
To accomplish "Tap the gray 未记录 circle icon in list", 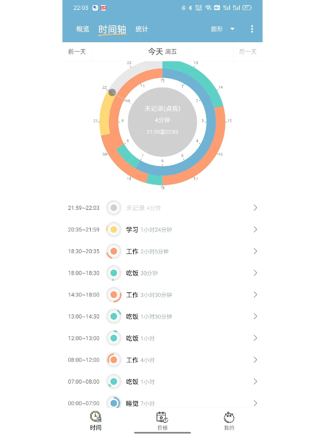I will coord(114,208).
